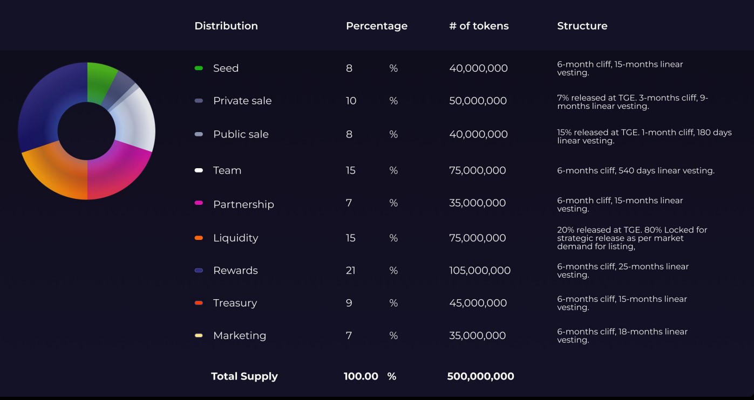The height and width of the screenshot is (400, 754).
Task: Click the white Team legend dot
Action: tap(199, 170)
